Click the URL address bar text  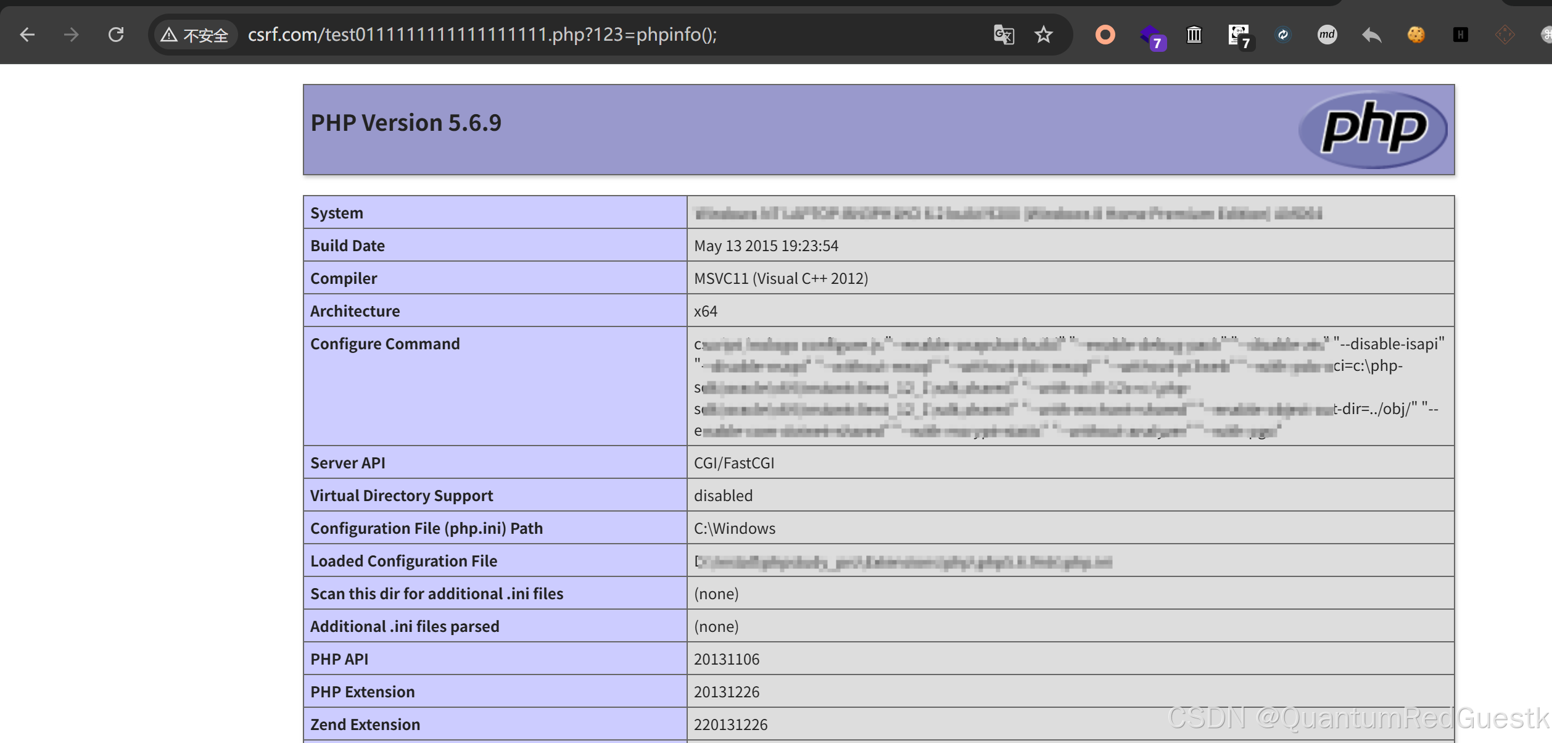482,35
